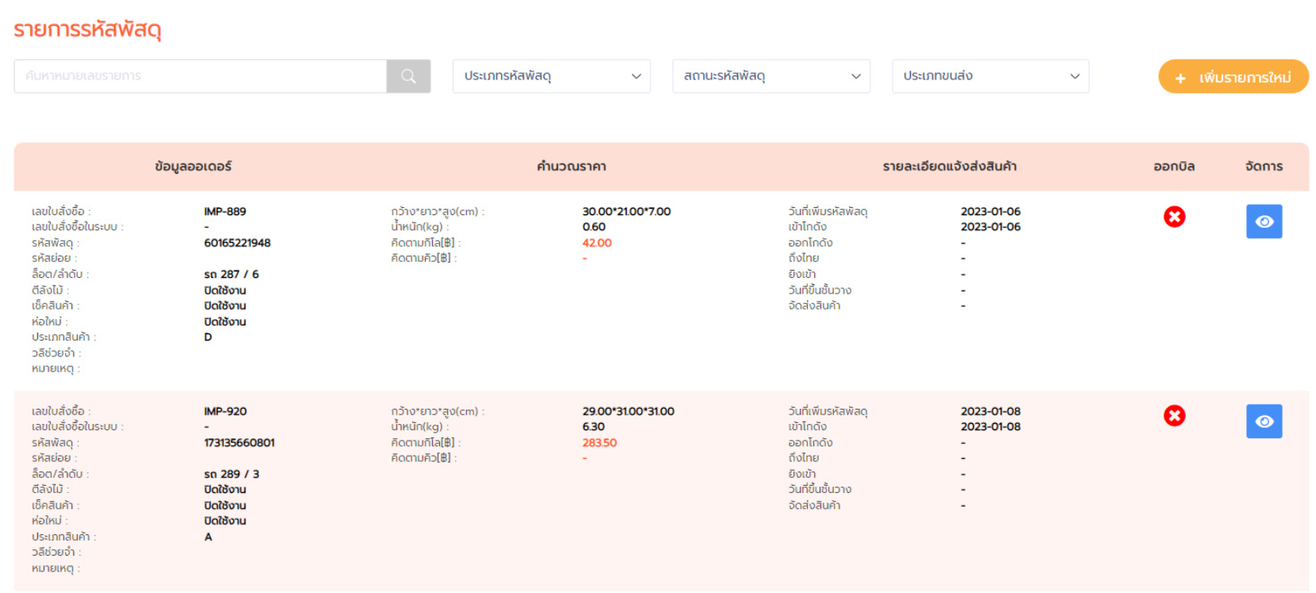Screen dimensions: 1316x593
Task: View details of order IMP-889 eye icon
Action: coord(1264,221)
